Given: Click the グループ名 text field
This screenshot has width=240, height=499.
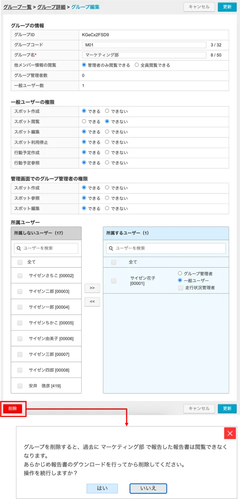Looking at the screenshot, I should 144,55.
